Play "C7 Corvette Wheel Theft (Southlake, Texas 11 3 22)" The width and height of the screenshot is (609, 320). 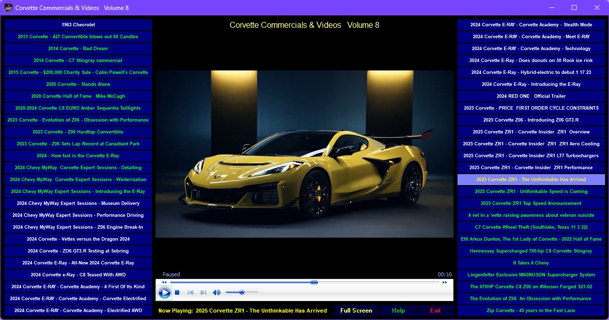pyautogui.click(x=531, y=227)
